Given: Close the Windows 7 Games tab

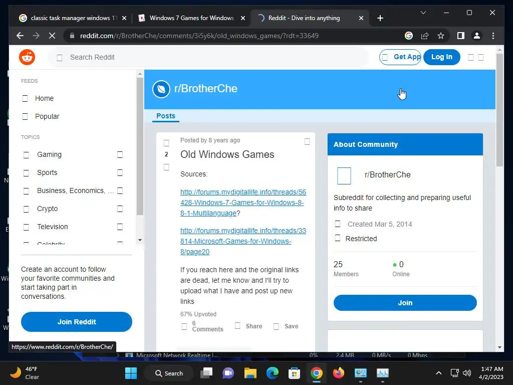Looking at the screenshot, I should pyautogui.click(x=243, y=18).
